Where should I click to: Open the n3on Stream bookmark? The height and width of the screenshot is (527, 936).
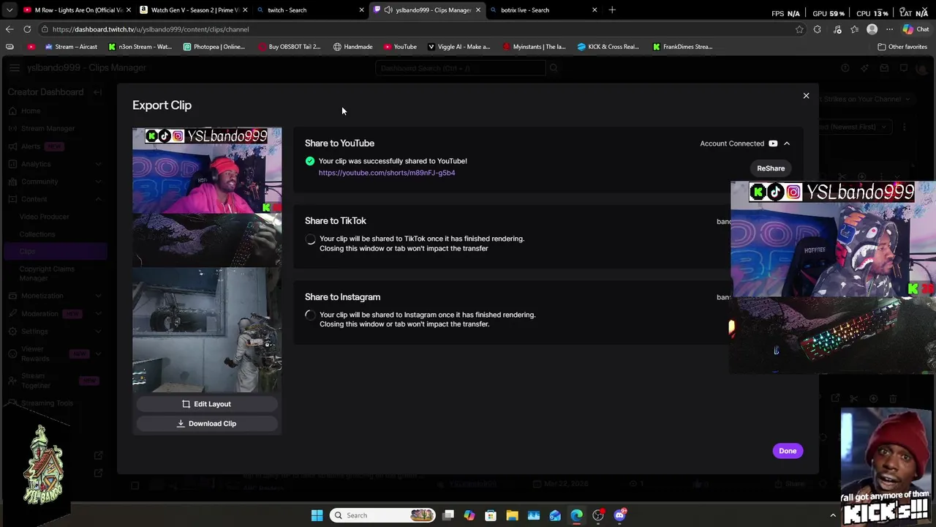(x=140, y=47)
